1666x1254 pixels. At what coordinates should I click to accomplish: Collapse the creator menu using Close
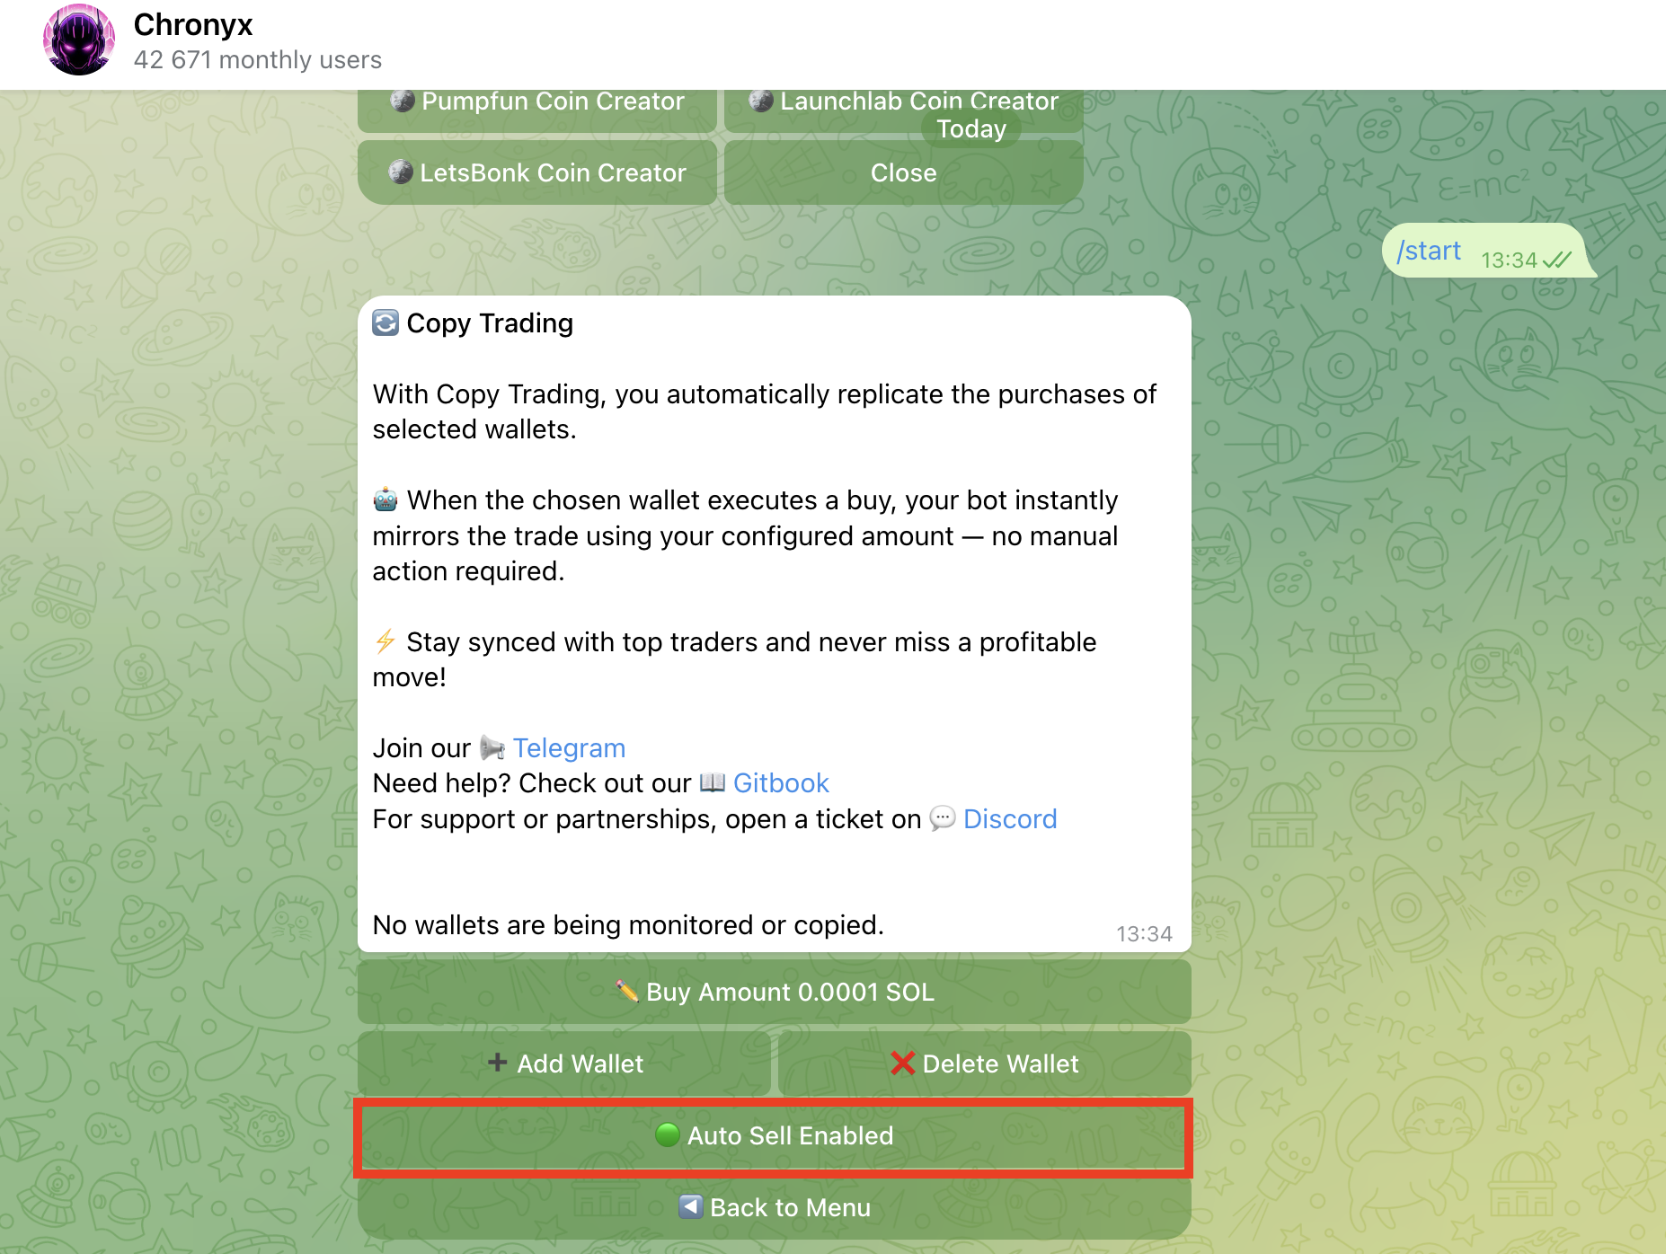click(x=902, y=172)
